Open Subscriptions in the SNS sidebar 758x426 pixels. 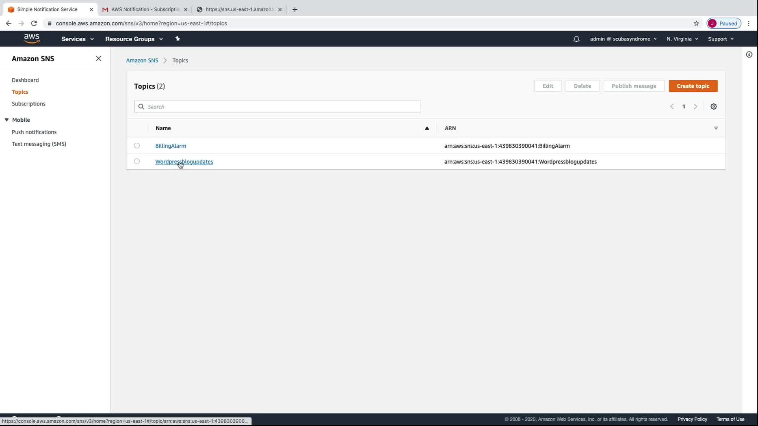coord(28,104)
